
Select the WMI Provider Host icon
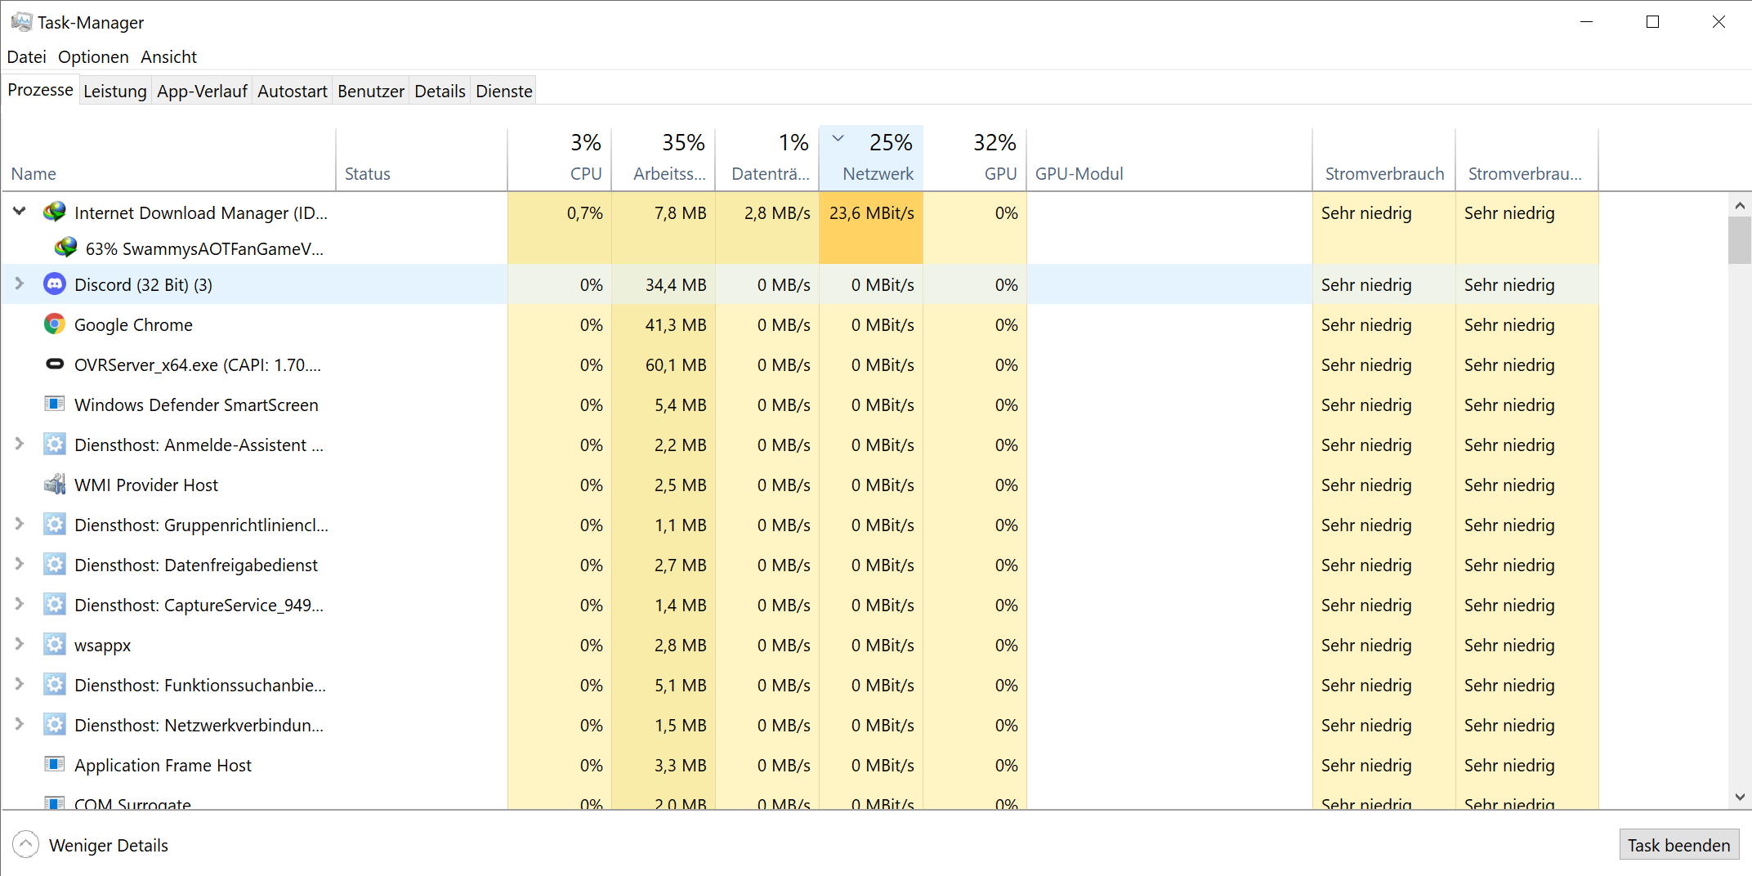point(55,485)
